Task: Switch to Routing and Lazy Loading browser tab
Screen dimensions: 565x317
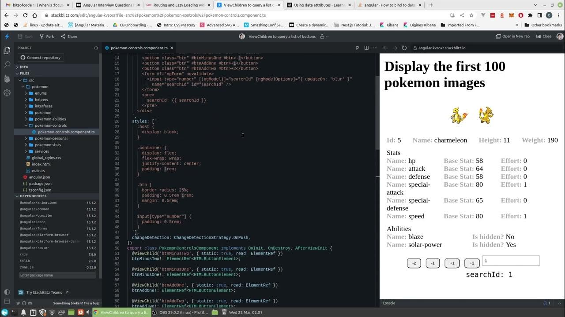Action: click(x=178, y=5)
